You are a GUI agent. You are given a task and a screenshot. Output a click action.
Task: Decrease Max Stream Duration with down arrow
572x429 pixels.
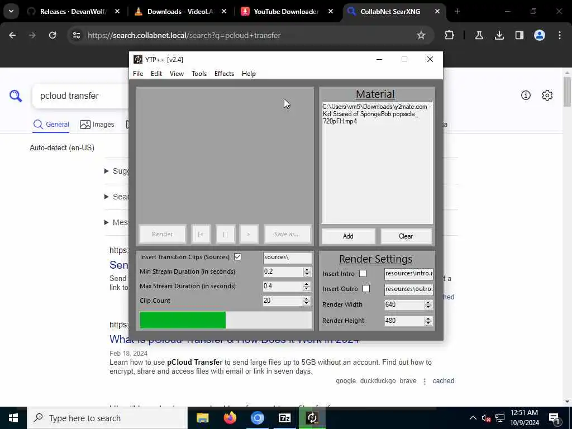coord(307,289)
